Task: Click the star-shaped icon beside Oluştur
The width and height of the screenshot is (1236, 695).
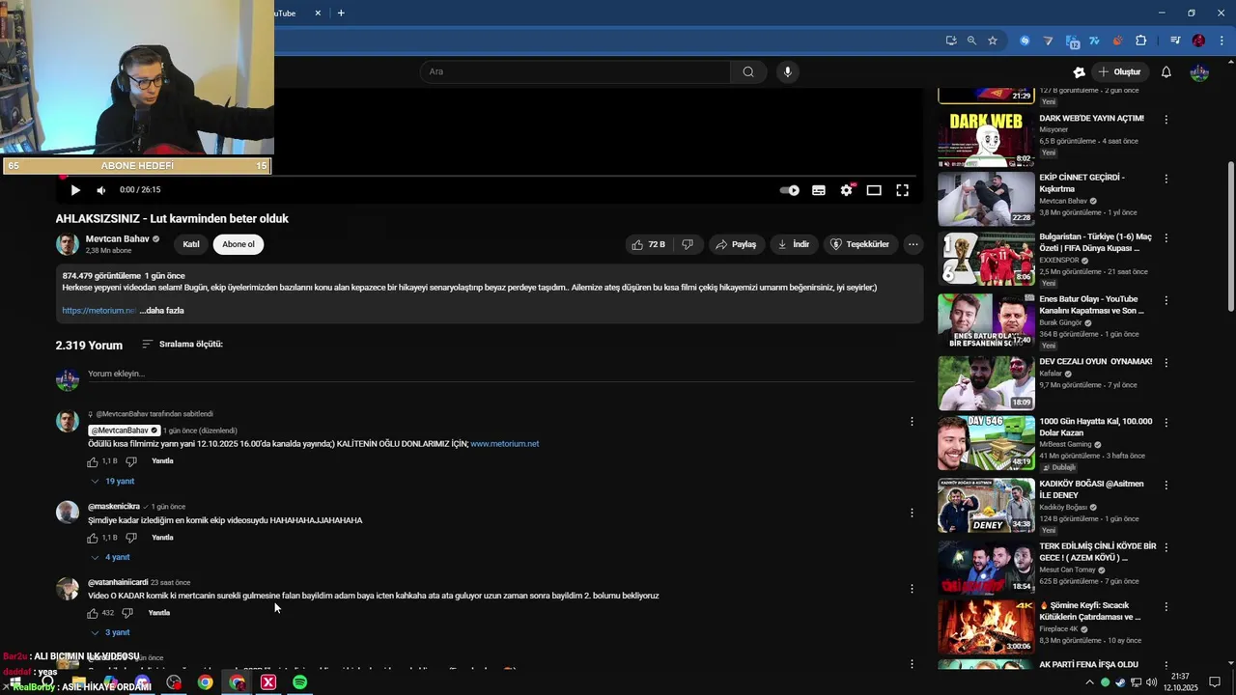Action: coord(1080,71)
